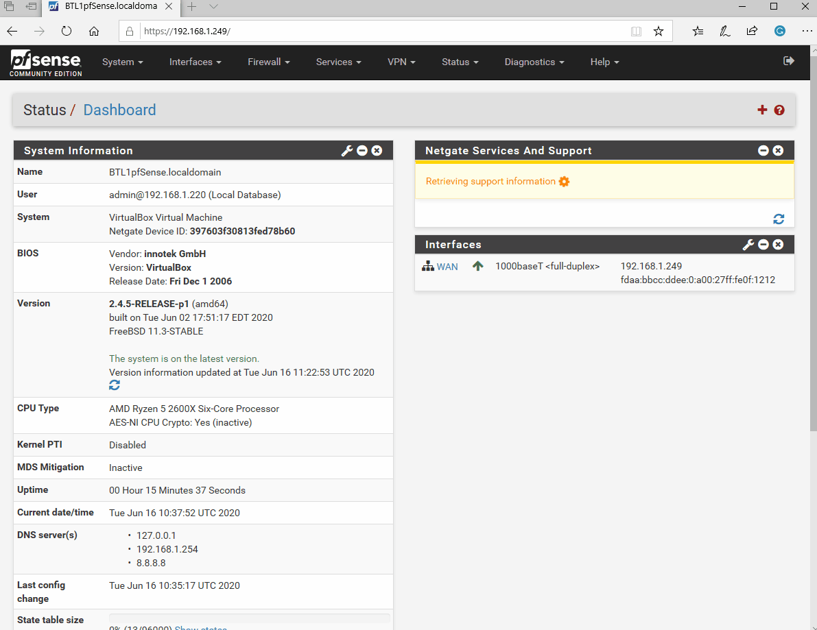Expand the Status menu

pos(460,62)
